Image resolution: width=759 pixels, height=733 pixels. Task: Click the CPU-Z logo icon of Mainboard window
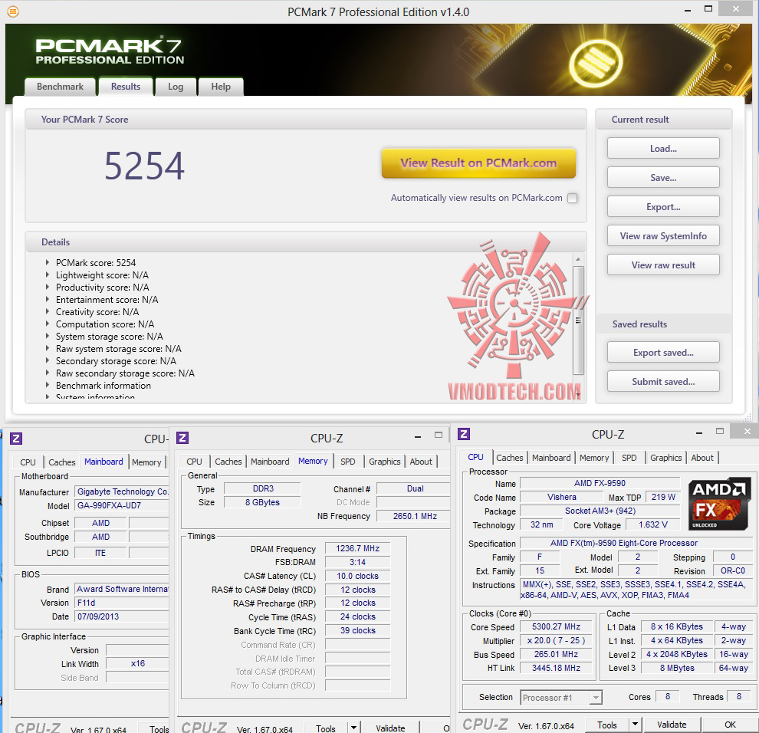(x=16, y=439)
